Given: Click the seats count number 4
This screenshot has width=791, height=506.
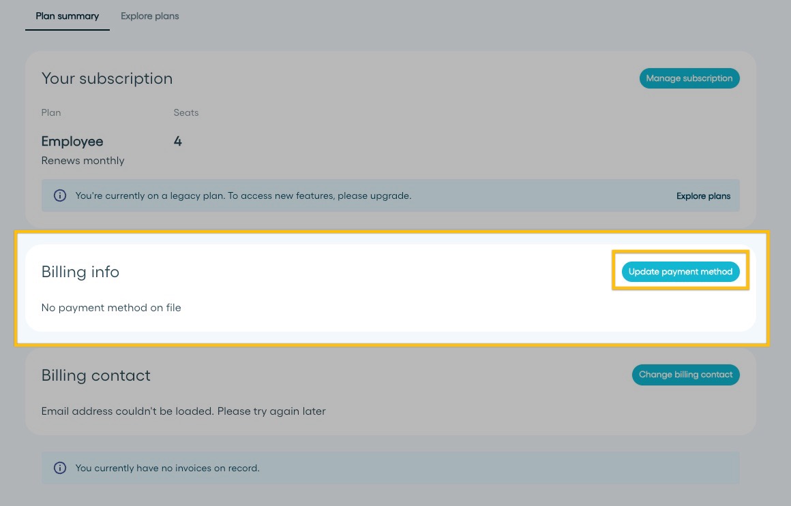Looking at the screenshot, I should 177,141.
